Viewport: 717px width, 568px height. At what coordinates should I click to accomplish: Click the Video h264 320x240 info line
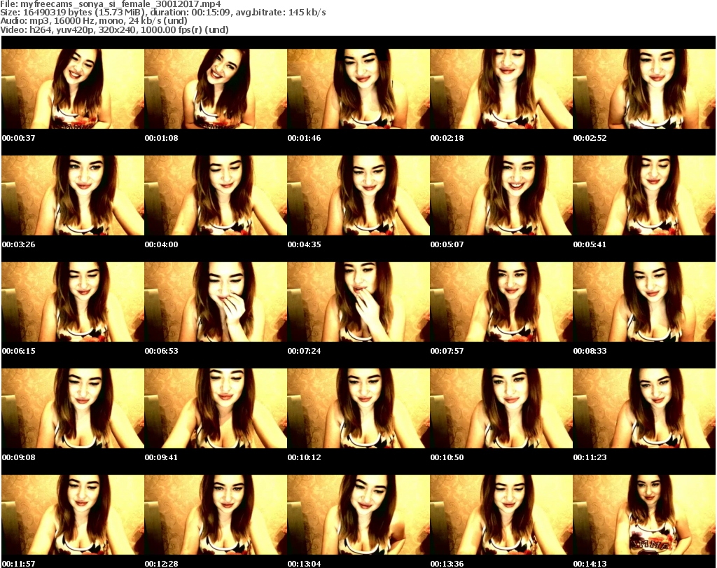(114, 29)
